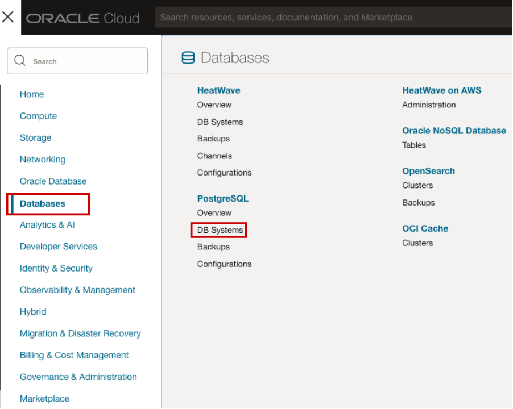Click the magnifier icon in sidebar search
This screenshot has height=409, width=513.
coord(20,60)
